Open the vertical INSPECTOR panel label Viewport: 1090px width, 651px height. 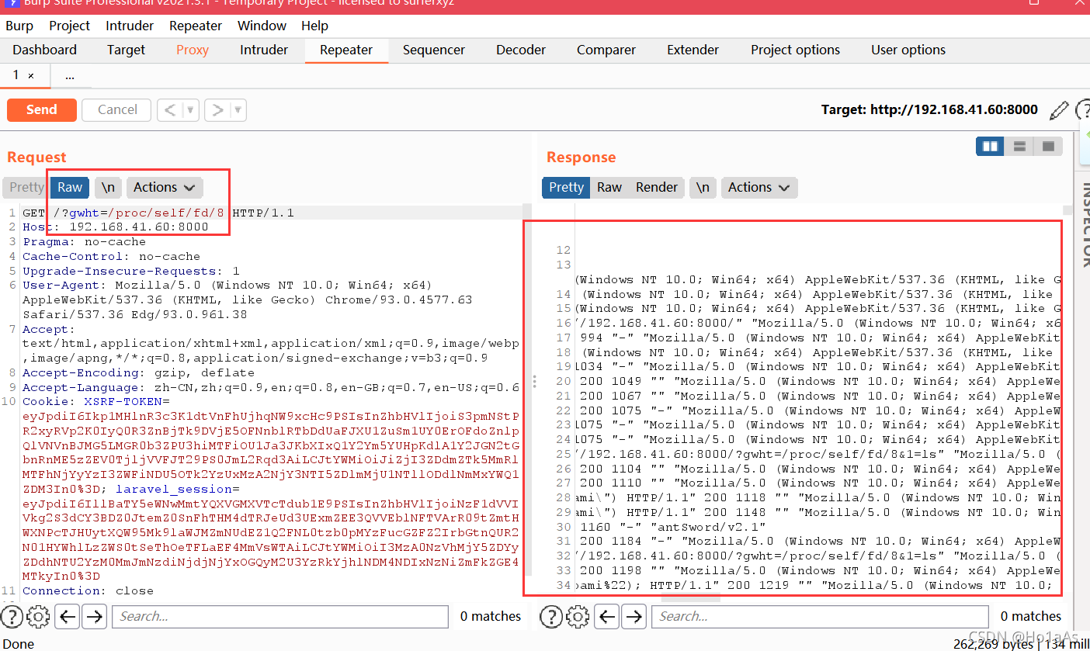tap(1085, 225)
